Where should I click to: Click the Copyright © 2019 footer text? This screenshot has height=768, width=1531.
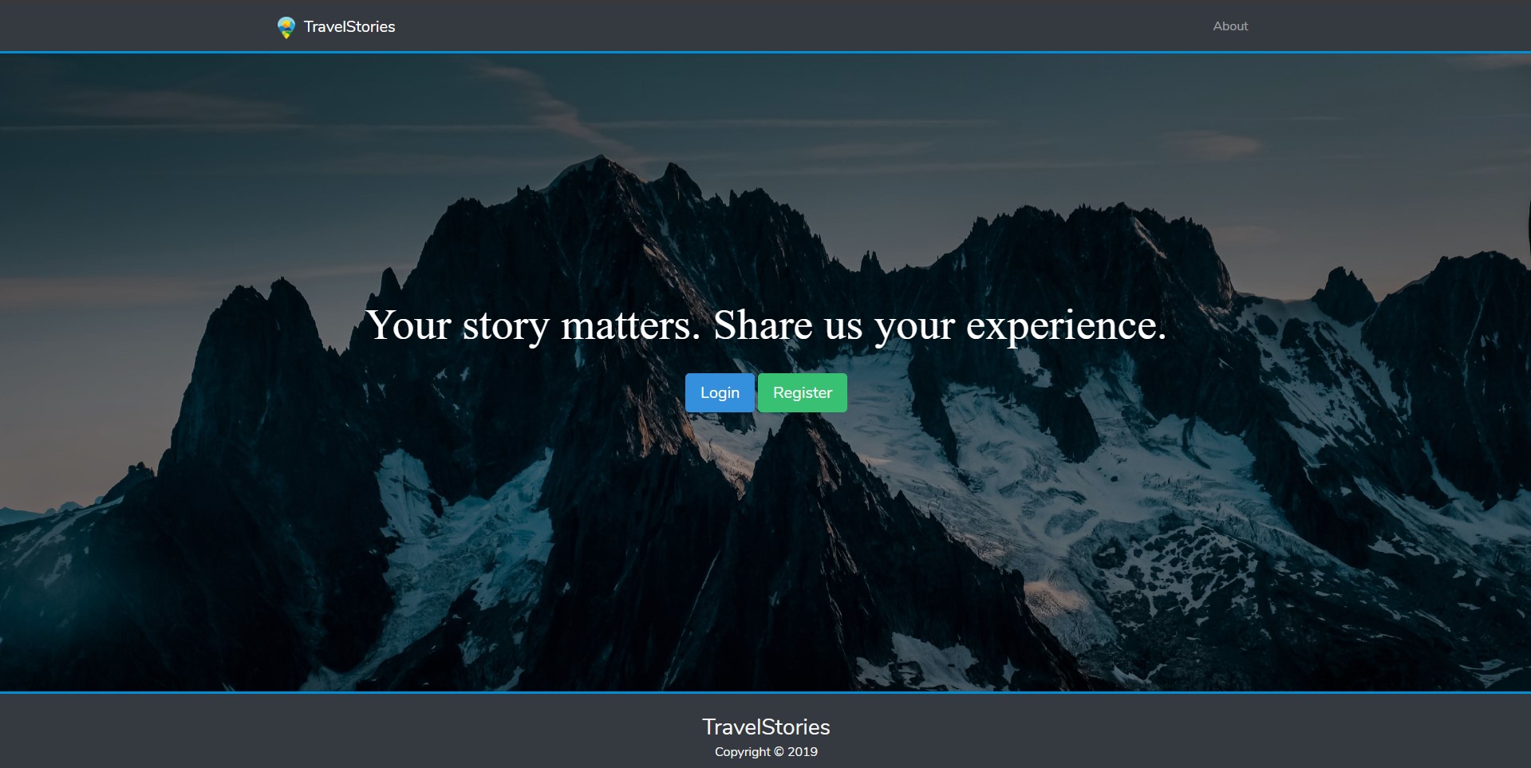click(765, 751)
